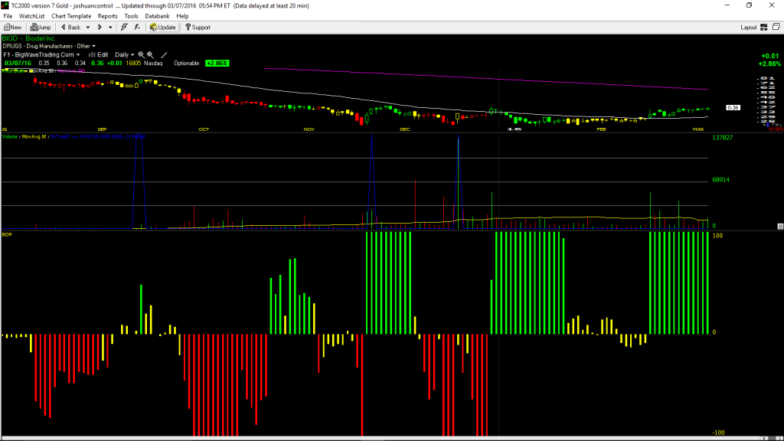
Task: Open the Help menu
Action: coord(182,16)
